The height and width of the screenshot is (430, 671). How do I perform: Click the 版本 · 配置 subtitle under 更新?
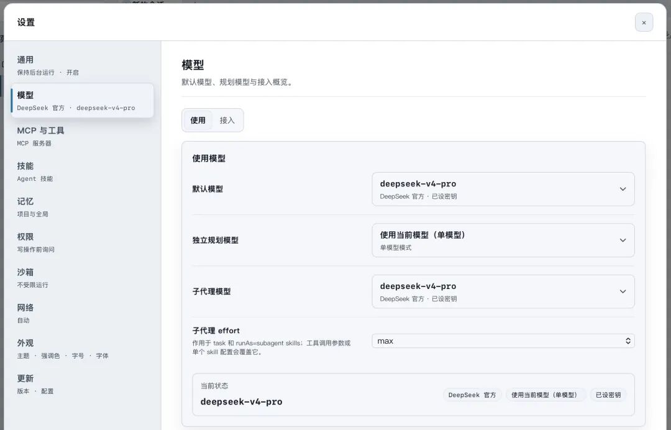[35, 391]
